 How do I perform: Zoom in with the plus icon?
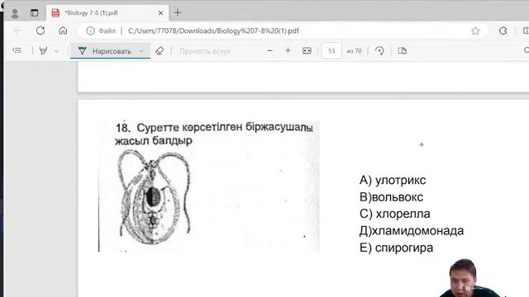pyautogui.click(x=288, y=51)
